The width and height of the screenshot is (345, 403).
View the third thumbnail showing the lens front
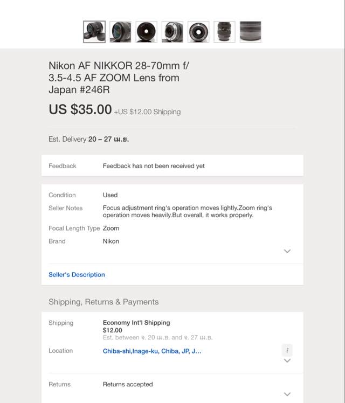[x=147, y=32]
